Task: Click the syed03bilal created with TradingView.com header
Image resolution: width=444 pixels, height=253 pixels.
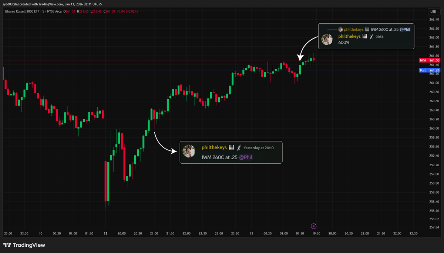Action: [52, 4]
